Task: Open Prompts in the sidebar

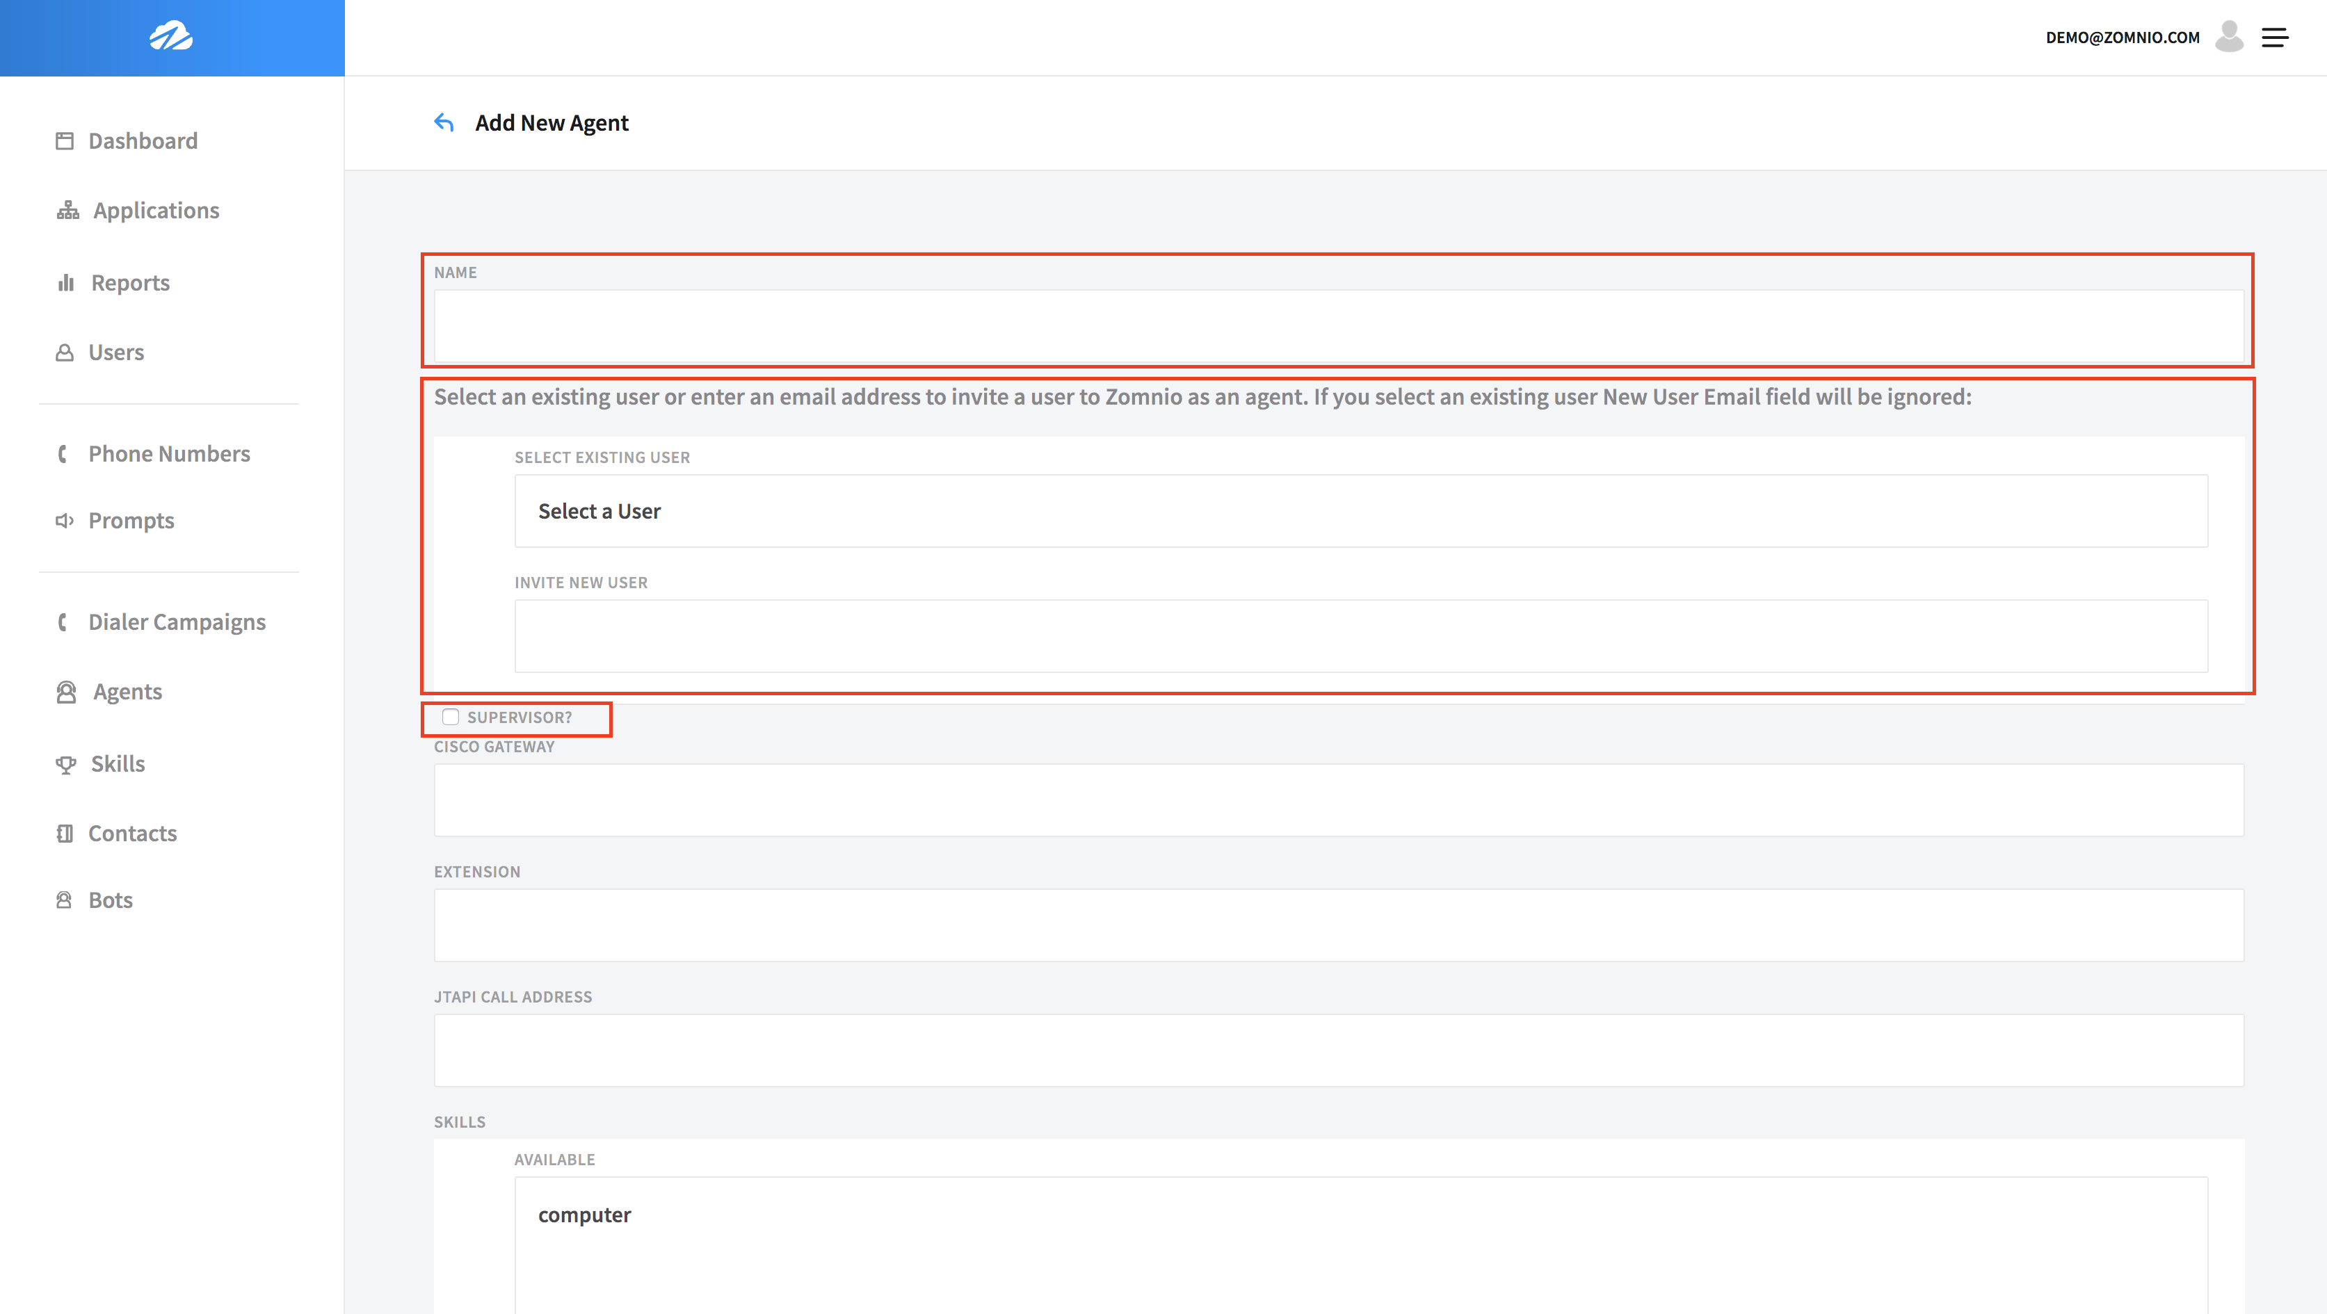Action: pyautogui.click(x=131, y=520)
